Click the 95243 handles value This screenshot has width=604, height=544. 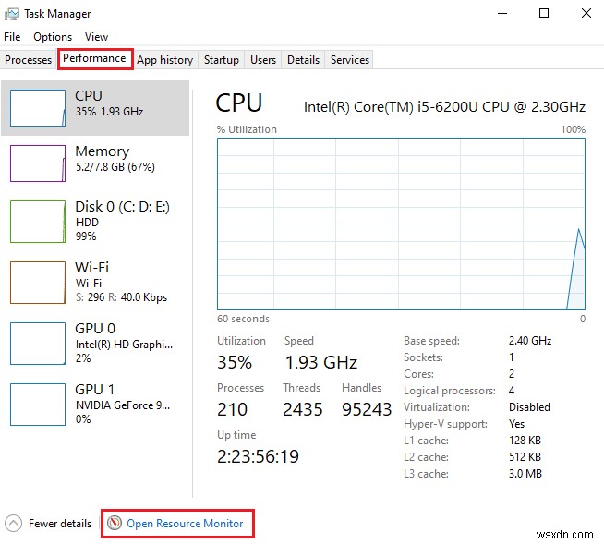tap(367, 409)
